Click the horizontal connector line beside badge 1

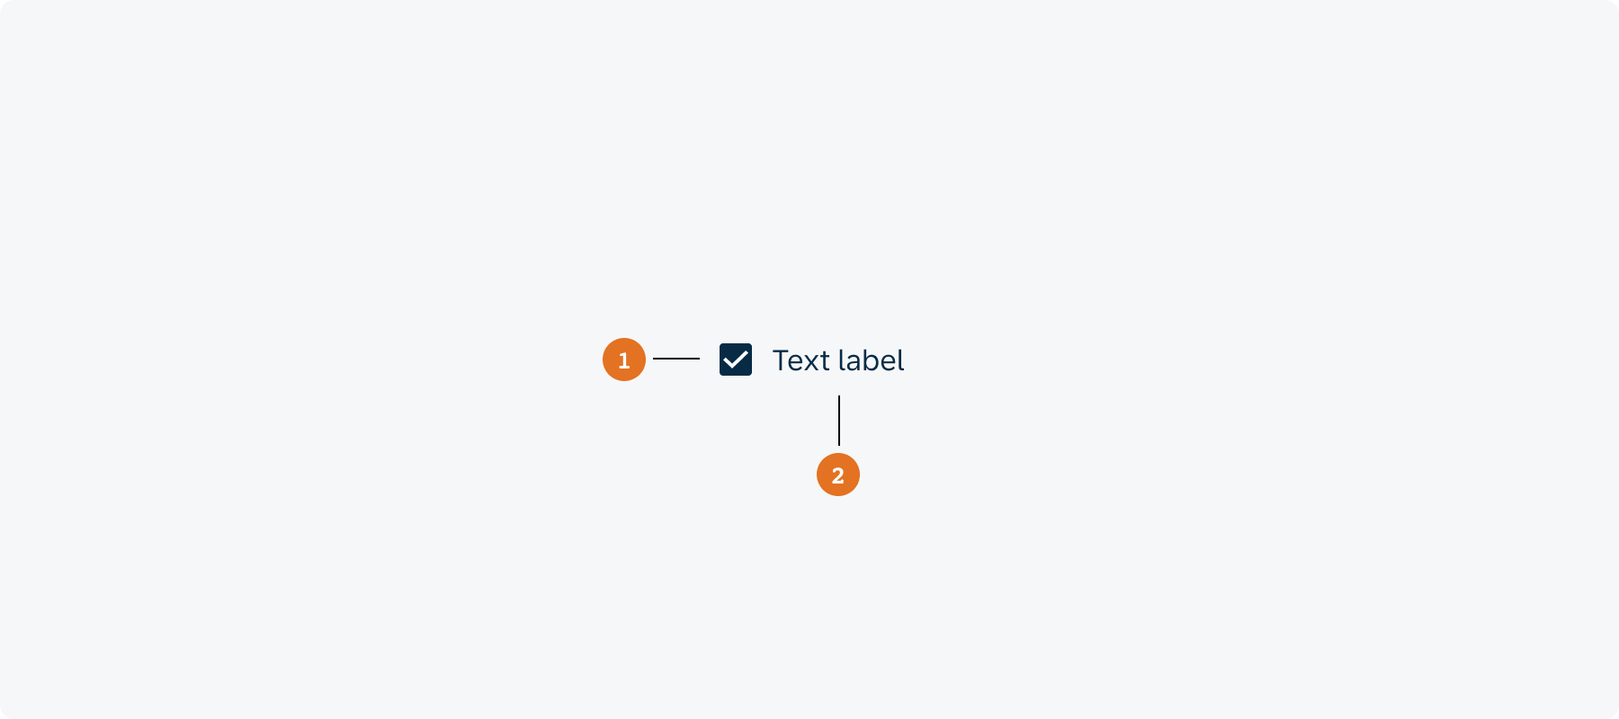(676, 359)
